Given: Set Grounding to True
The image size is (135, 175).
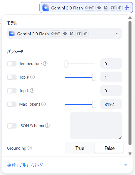Looking at the screenshot, I should coord(80,148).
